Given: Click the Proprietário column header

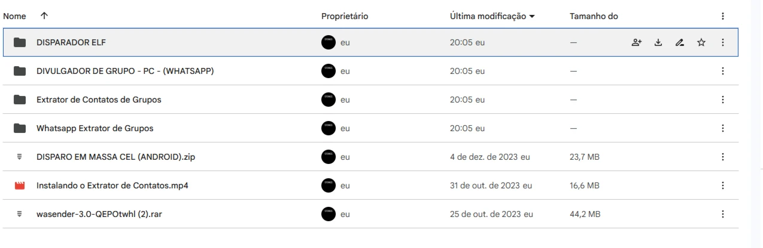Looking at the screenshot, I should tap(344, 16).
